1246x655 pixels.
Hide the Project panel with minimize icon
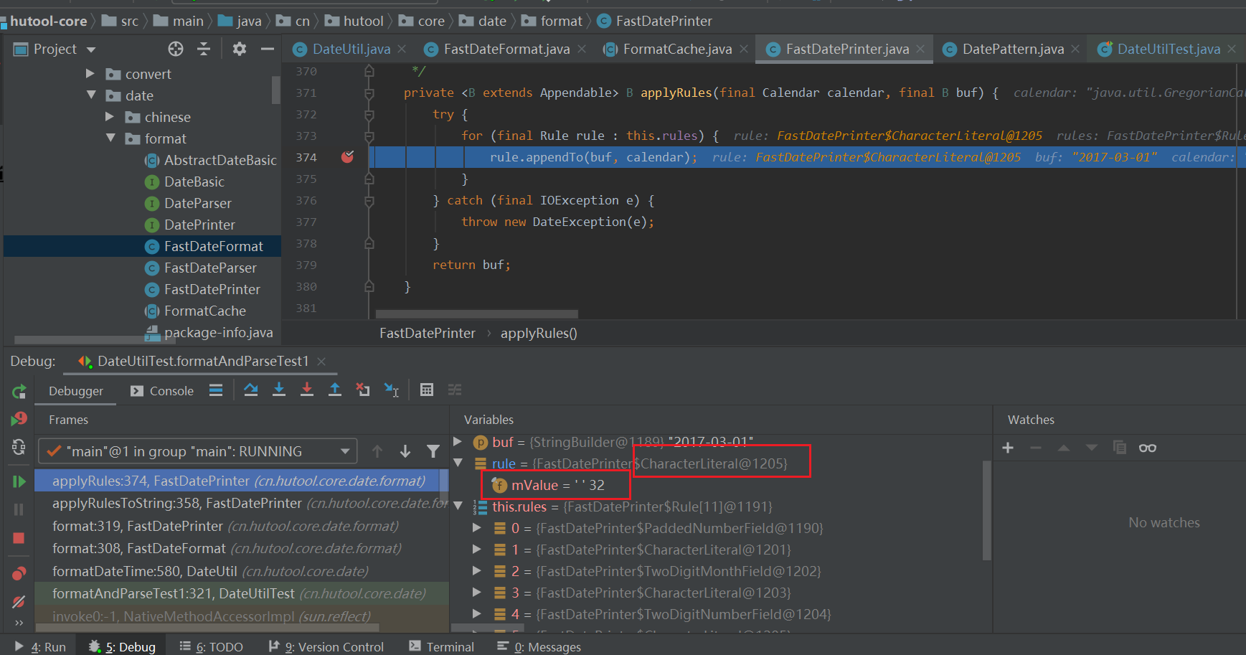coord(268,49)
